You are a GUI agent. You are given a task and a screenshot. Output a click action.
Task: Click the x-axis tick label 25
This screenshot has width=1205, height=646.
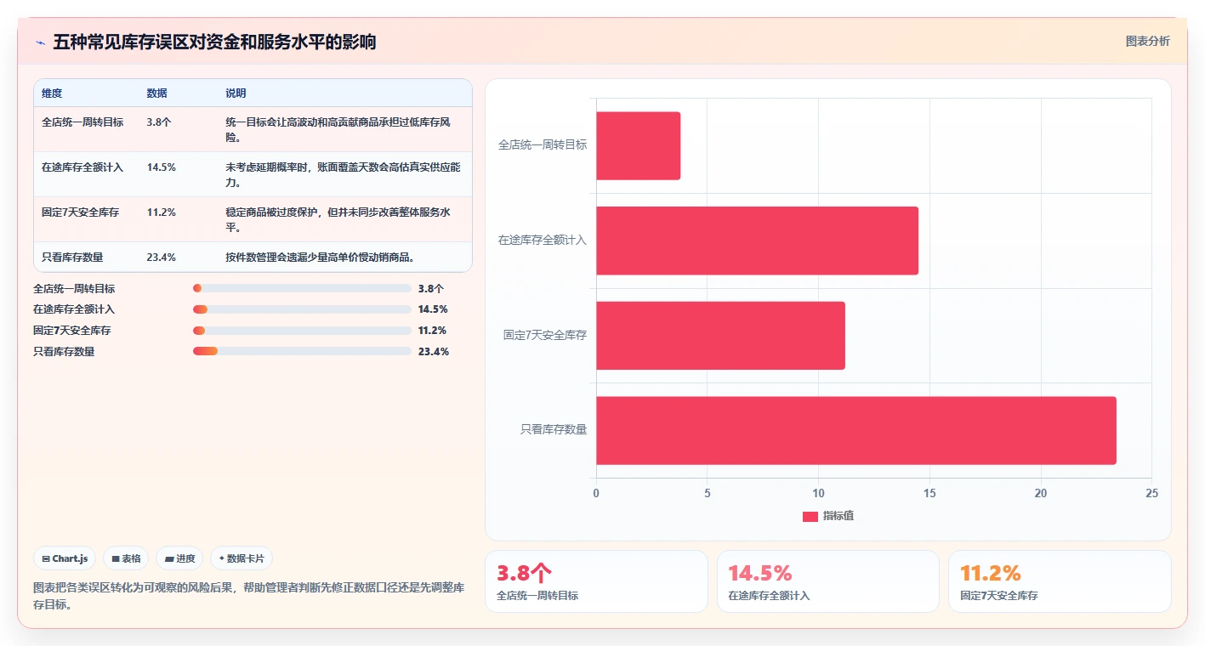tap(1151, 493)
